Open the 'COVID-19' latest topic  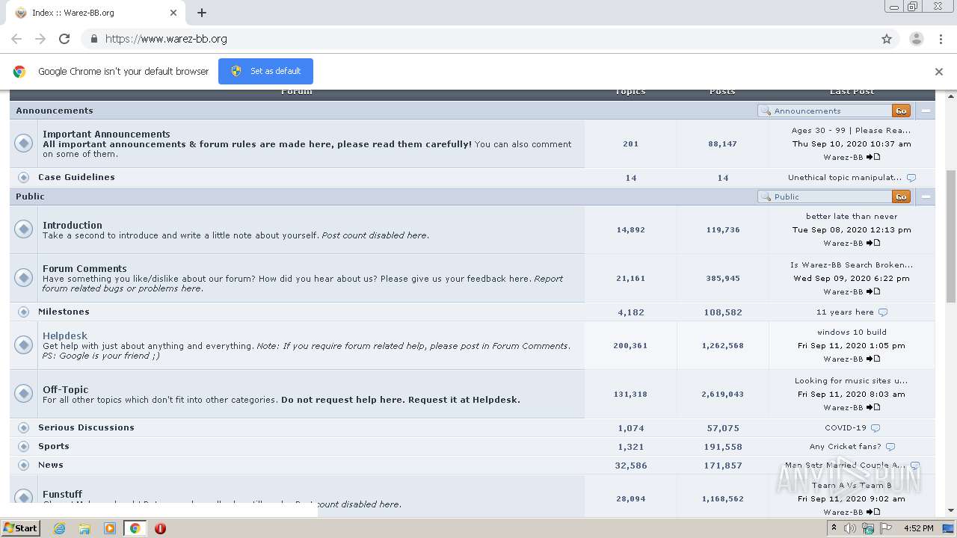point(846,428)
